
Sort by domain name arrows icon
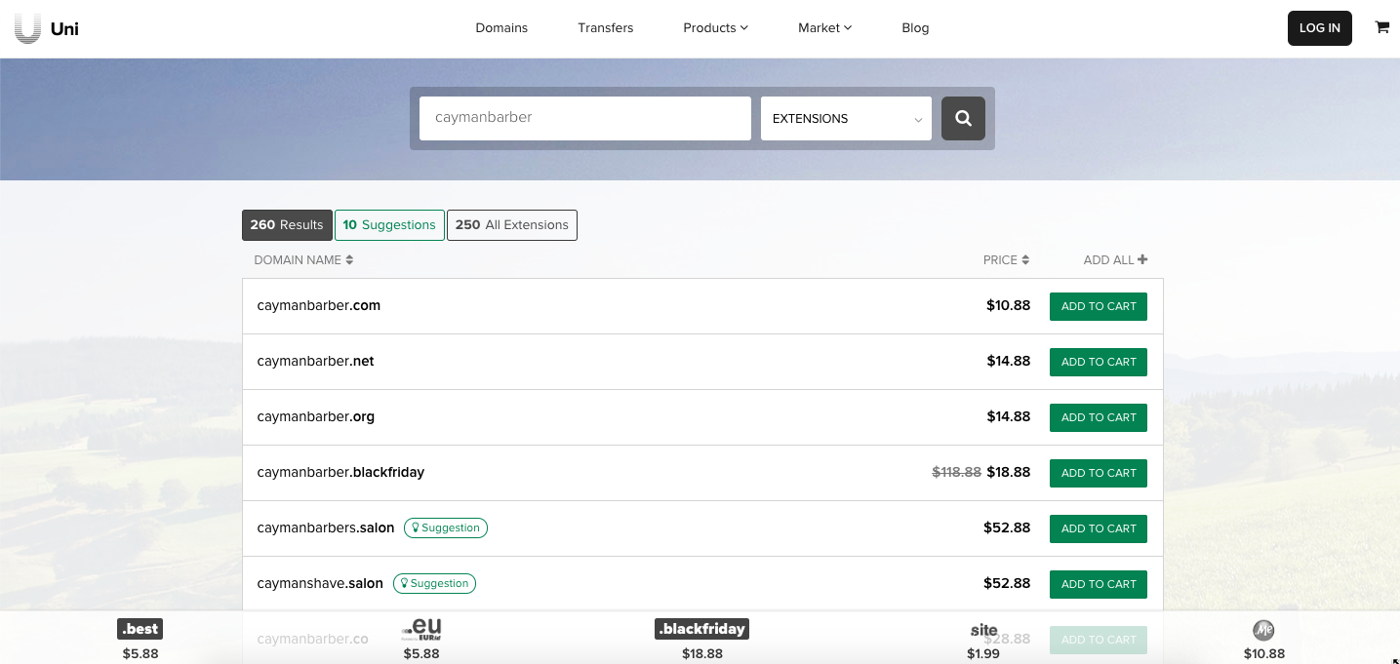point(349,260)
